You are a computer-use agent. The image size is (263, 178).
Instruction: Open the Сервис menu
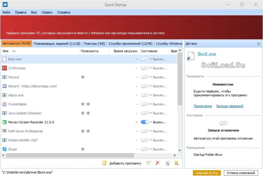pyautogui.click(x=47, y=12)
